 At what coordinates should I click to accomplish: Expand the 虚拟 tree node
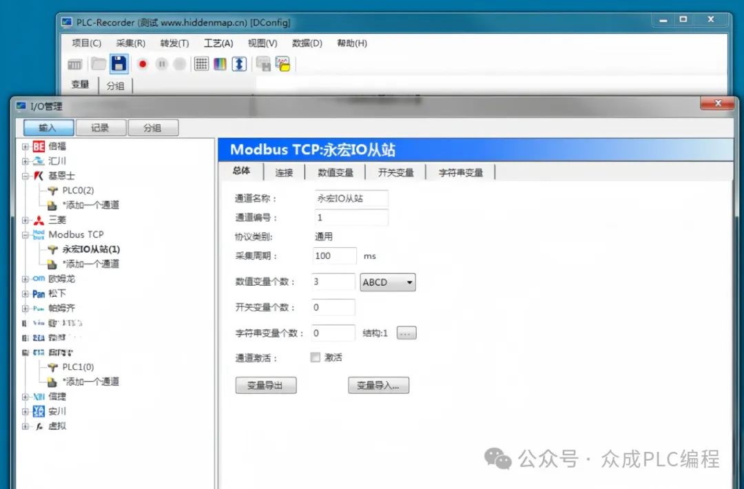[x=25, y=426]
